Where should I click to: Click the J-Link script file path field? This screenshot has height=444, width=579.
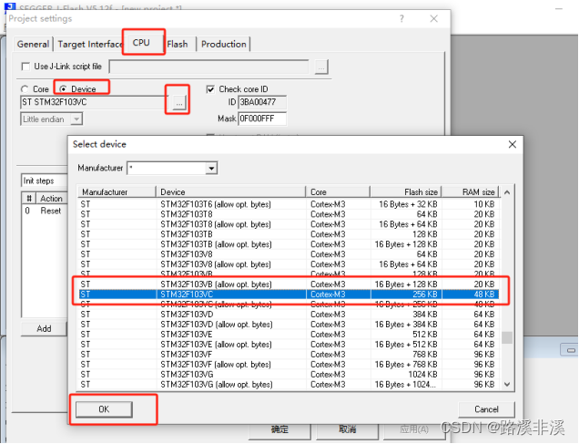[209, 67]
